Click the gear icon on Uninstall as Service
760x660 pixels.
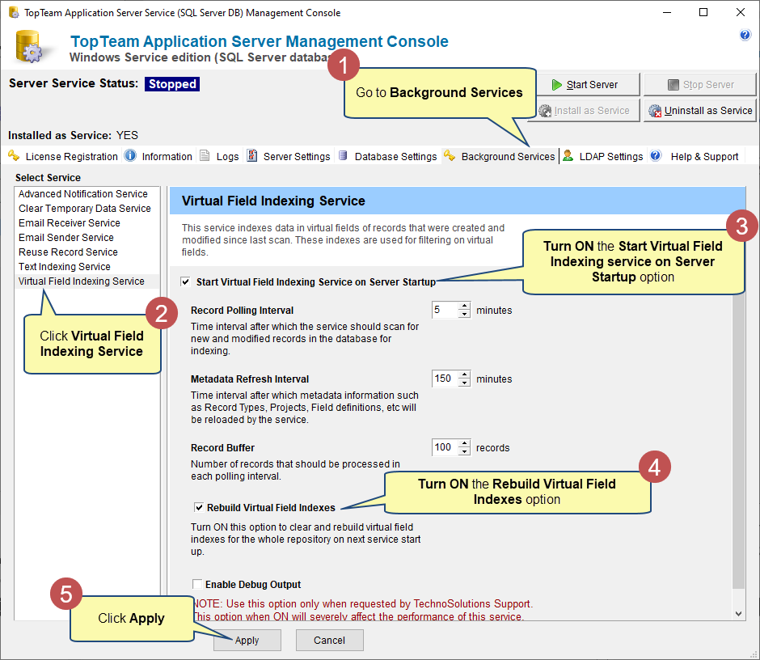tap(655, 111)
